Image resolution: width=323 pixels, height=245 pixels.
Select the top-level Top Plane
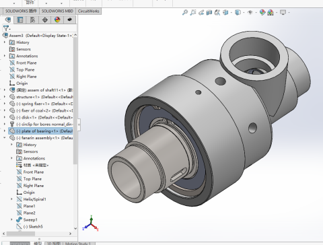22,69
